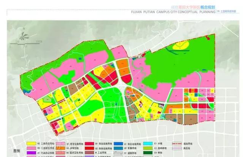Click the legend label 'B2 商务设施用地'

point(104,148)
